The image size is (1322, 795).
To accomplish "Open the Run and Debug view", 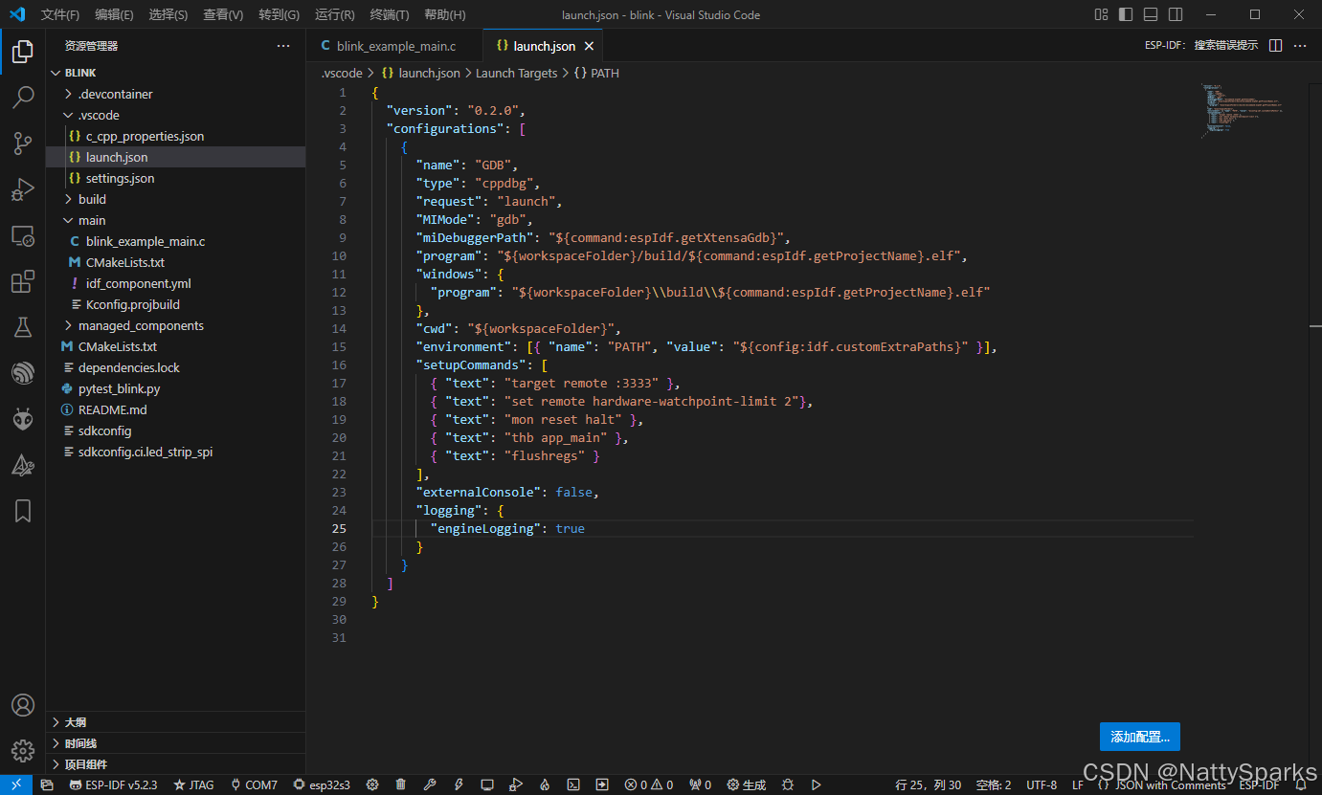I will tap(23, 188).
